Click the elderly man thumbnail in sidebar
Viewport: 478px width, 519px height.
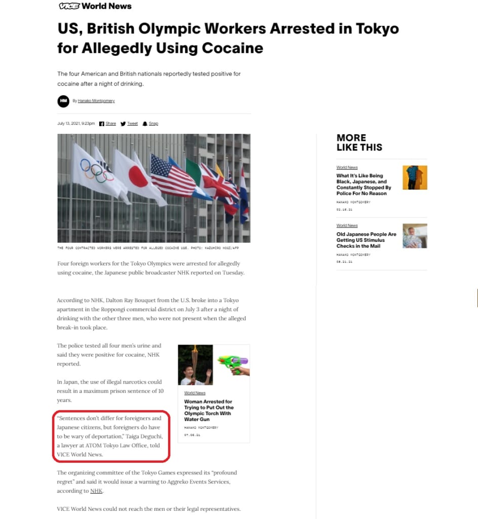coord(415,236)
